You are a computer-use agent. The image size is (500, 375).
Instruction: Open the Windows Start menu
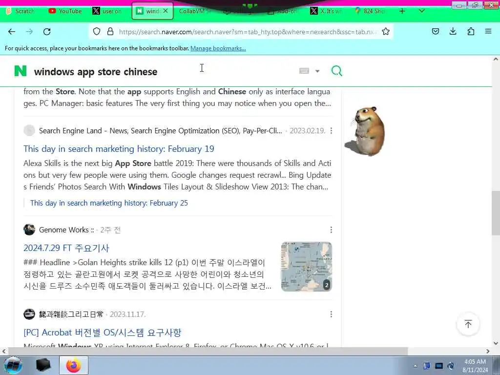(13, 365)
